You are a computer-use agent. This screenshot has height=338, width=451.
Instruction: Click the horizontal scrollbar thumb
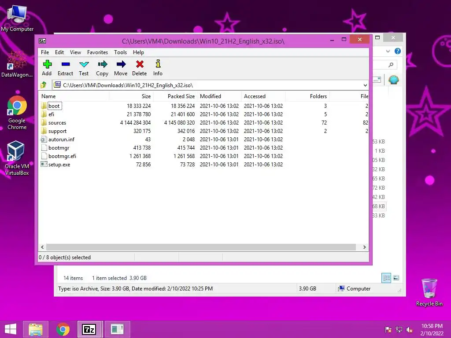(201, 247)
